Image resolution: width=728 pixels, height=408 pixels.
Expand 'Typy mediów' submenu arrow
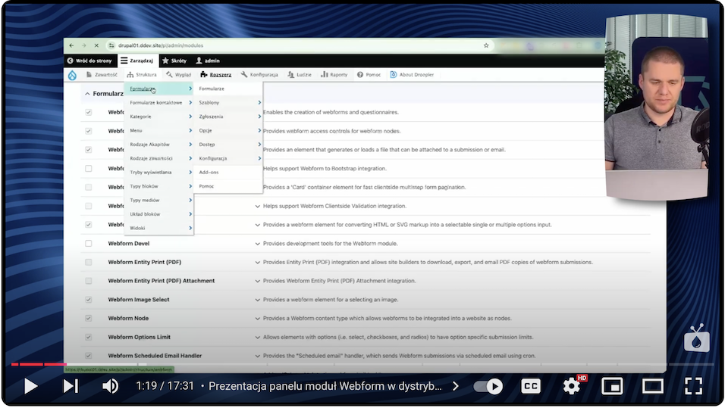pyautogui.click(x=190, y=200)
